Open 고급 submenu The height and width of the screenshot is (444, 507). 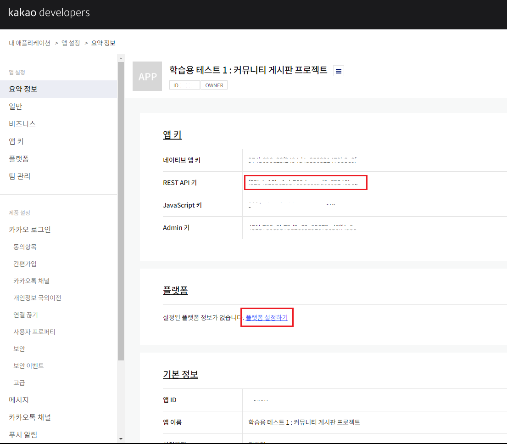coord(19,383)
